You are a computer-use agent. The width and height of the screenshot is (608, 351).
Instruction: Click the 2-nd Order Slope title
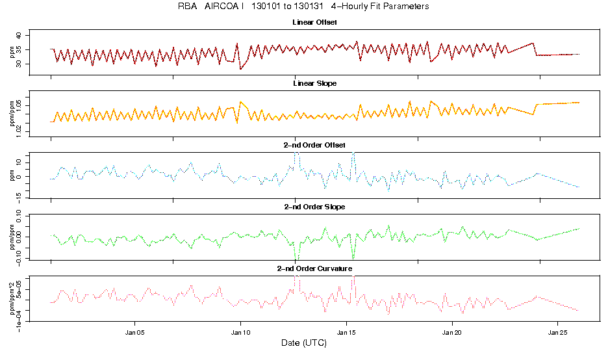(x=314, y=207)
